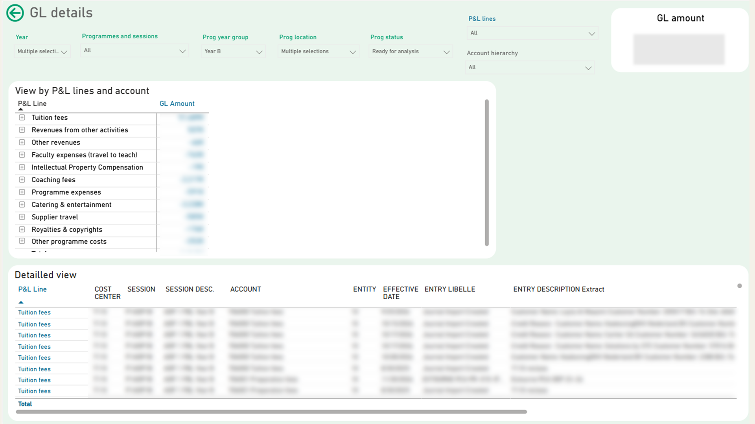Viewport: 755px width, 424px height.
Task: Sort detailed view by ACCOUNT column
Action: [245, 289]
